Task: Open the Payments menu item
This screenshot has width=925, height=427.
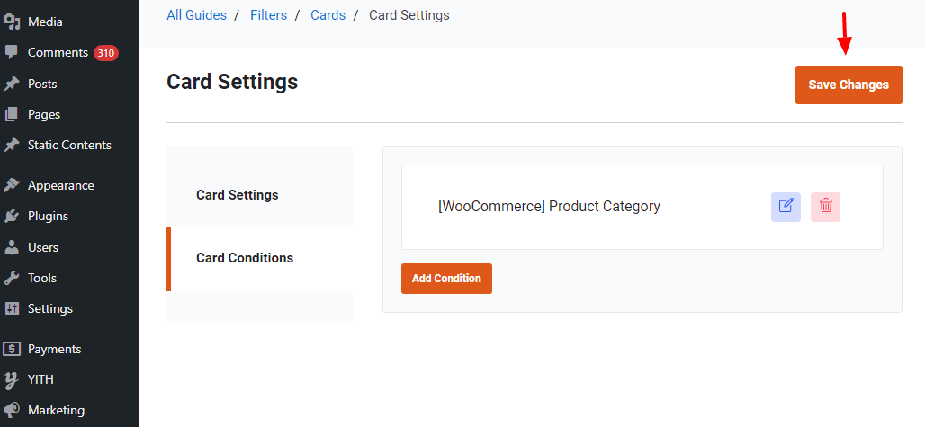Action: [54, 349]
